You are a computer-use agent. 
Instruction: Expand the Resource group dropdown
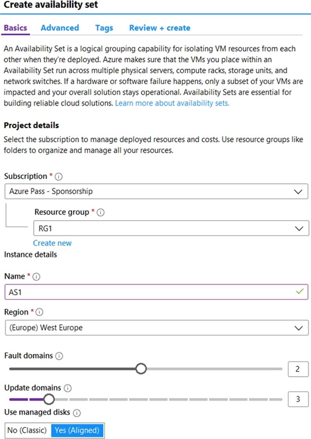[171, 228]
